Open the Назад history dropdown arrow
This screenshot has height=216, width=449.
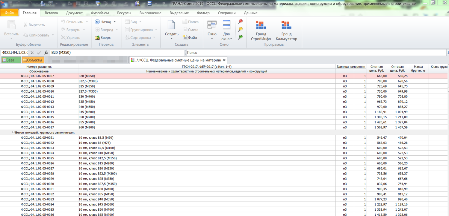coord(114,22)
